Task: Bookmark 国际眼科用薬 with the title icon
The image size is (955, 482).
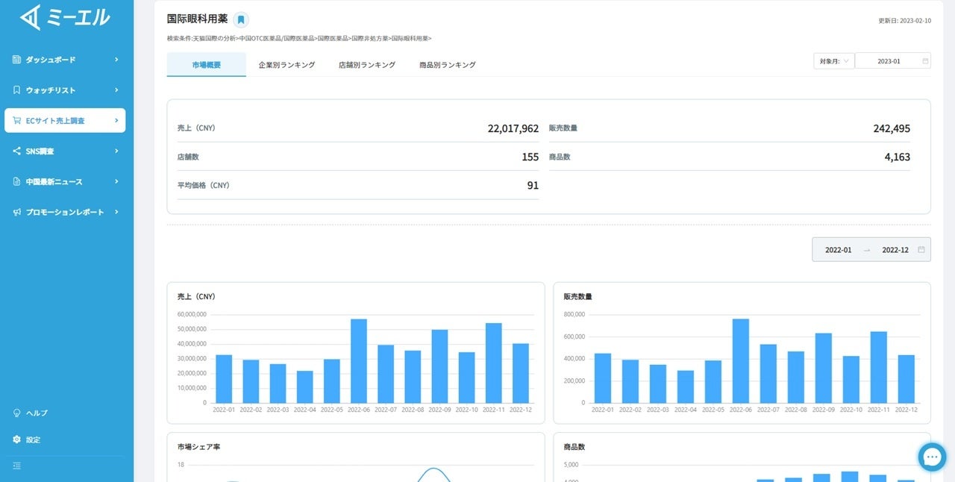Action: click(x=241, y=20)
